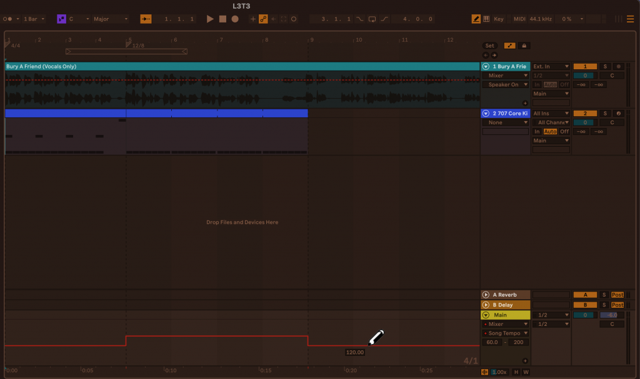Set 707 Core Kit monitor to Off
640x379 pixels.
[x=564, y=132]
